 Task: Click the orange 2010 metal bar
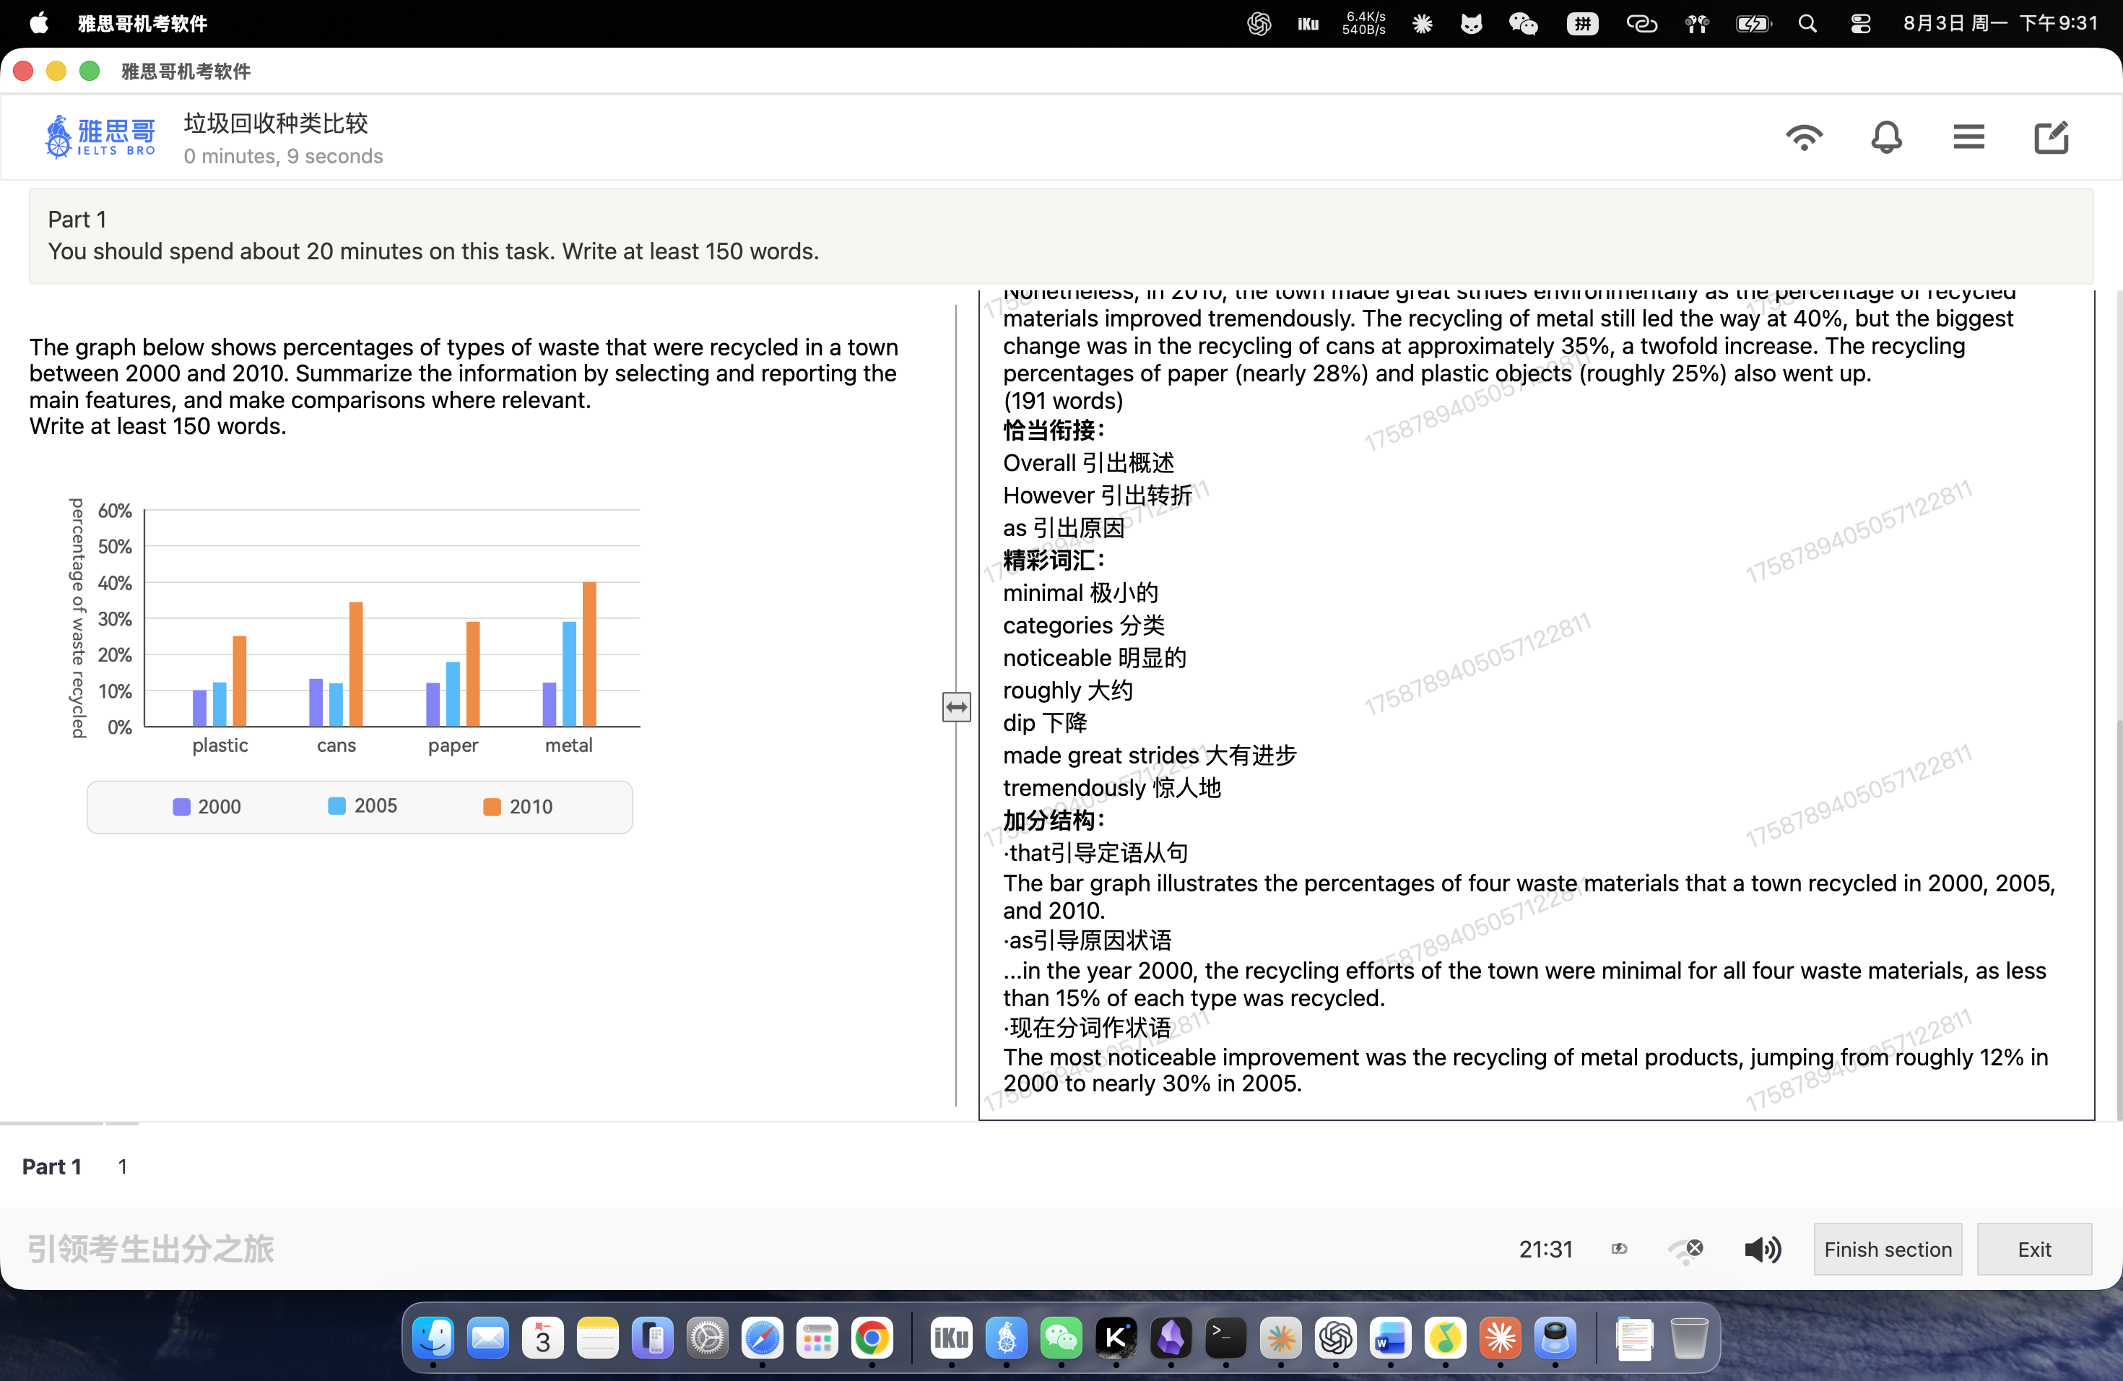(590, 654)
